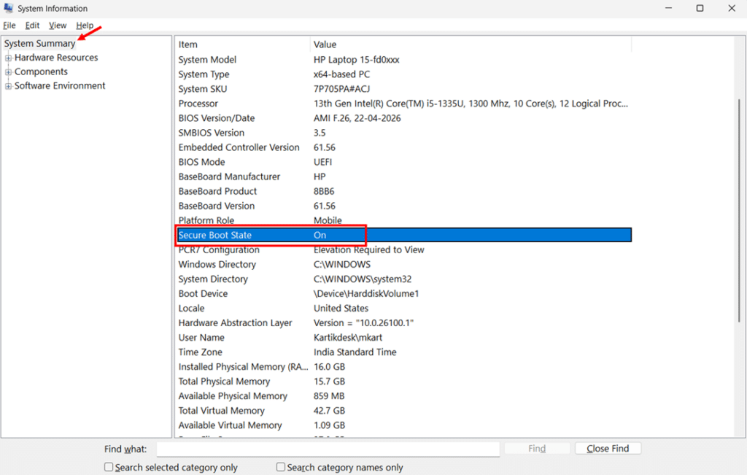Select the Available Virtual Memory row
747x475 pixels.
pos(403,425)
